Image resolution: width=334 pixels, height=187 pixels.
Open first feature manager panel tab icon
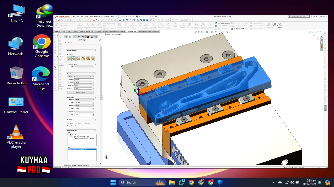[66, 37]
